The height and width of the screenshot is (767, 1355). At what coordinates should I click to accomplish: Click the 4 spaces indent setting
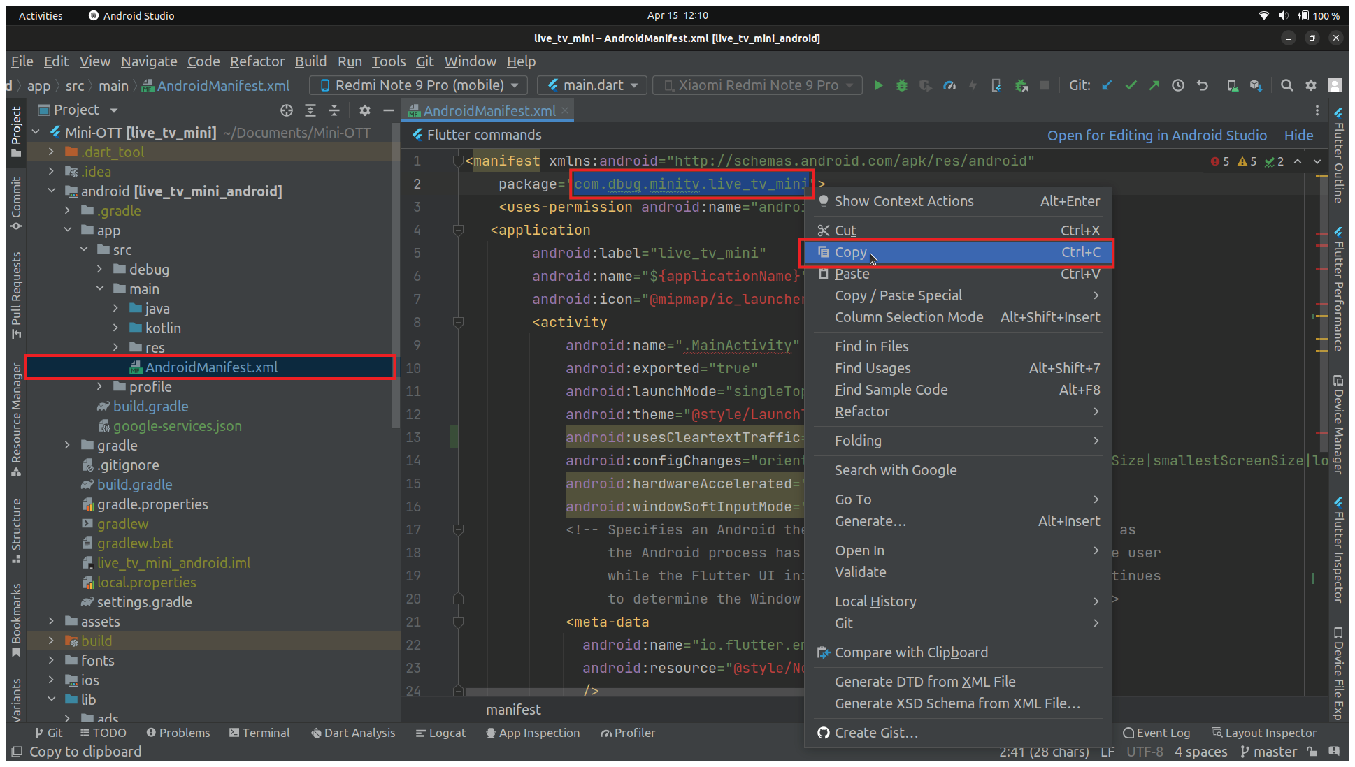[x=1200, y=752]
